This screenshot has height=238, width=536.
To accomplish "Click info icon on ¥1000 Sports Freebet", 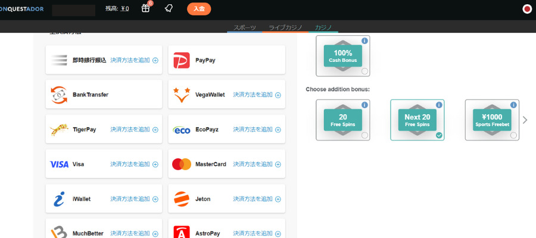I will [x=513, y=105].
